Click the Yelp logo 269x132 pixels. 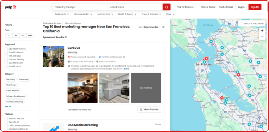pos(10,7)
